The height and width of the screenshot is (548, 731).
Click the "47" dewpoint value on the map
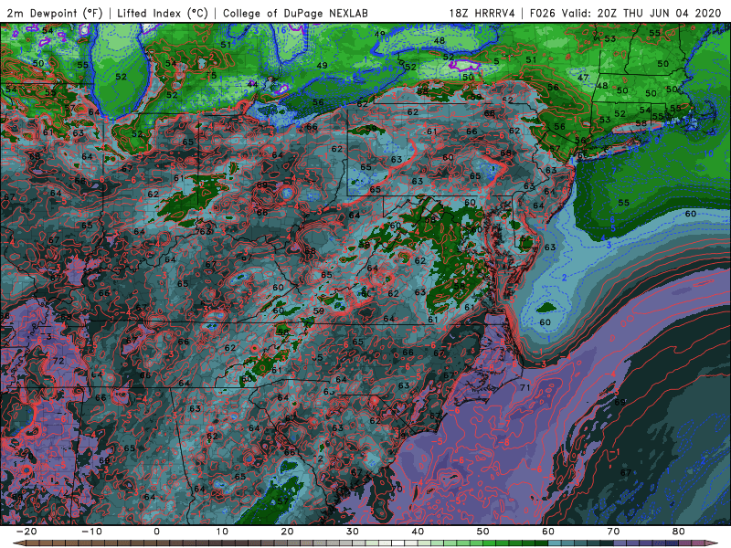pos(583,78)
